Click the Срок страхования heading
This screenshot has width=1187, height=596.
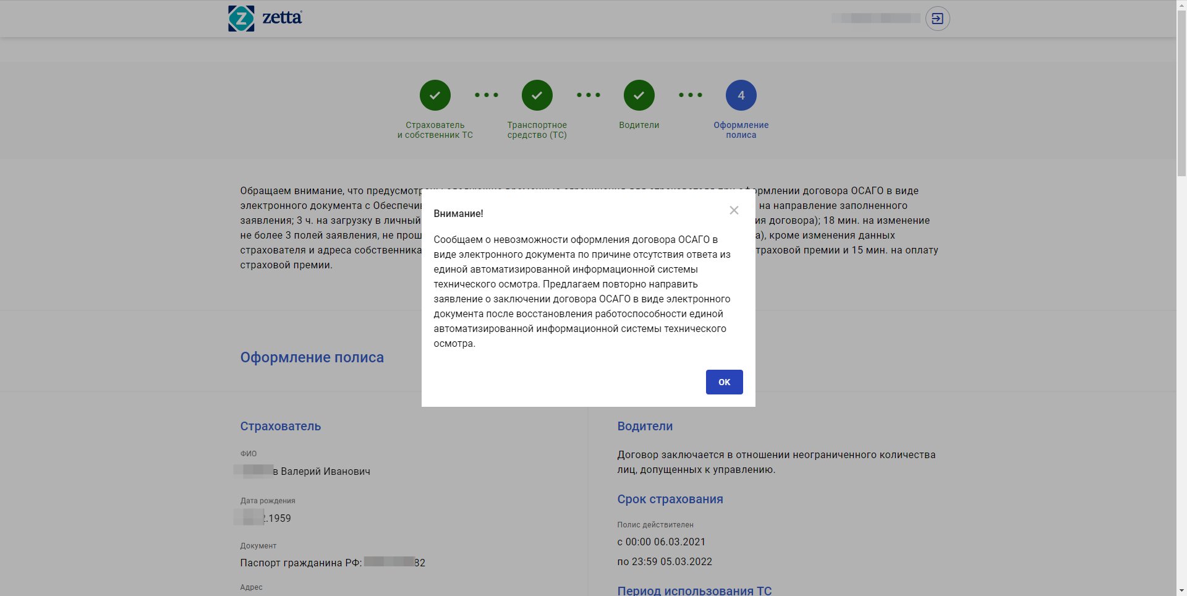[x=670, y=499]
